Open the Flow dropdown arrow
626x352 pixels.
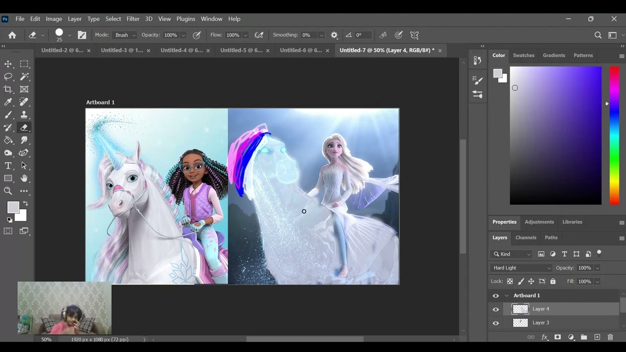pyautogui.click(x=246, y=35)
